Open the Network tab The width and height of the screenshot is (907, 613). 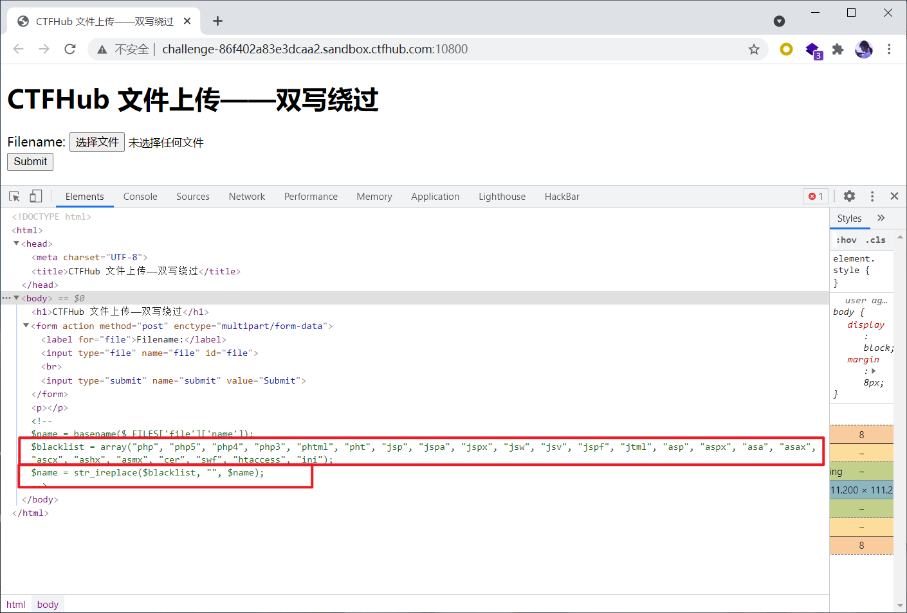pyautogui.click(x=247, y=197)
